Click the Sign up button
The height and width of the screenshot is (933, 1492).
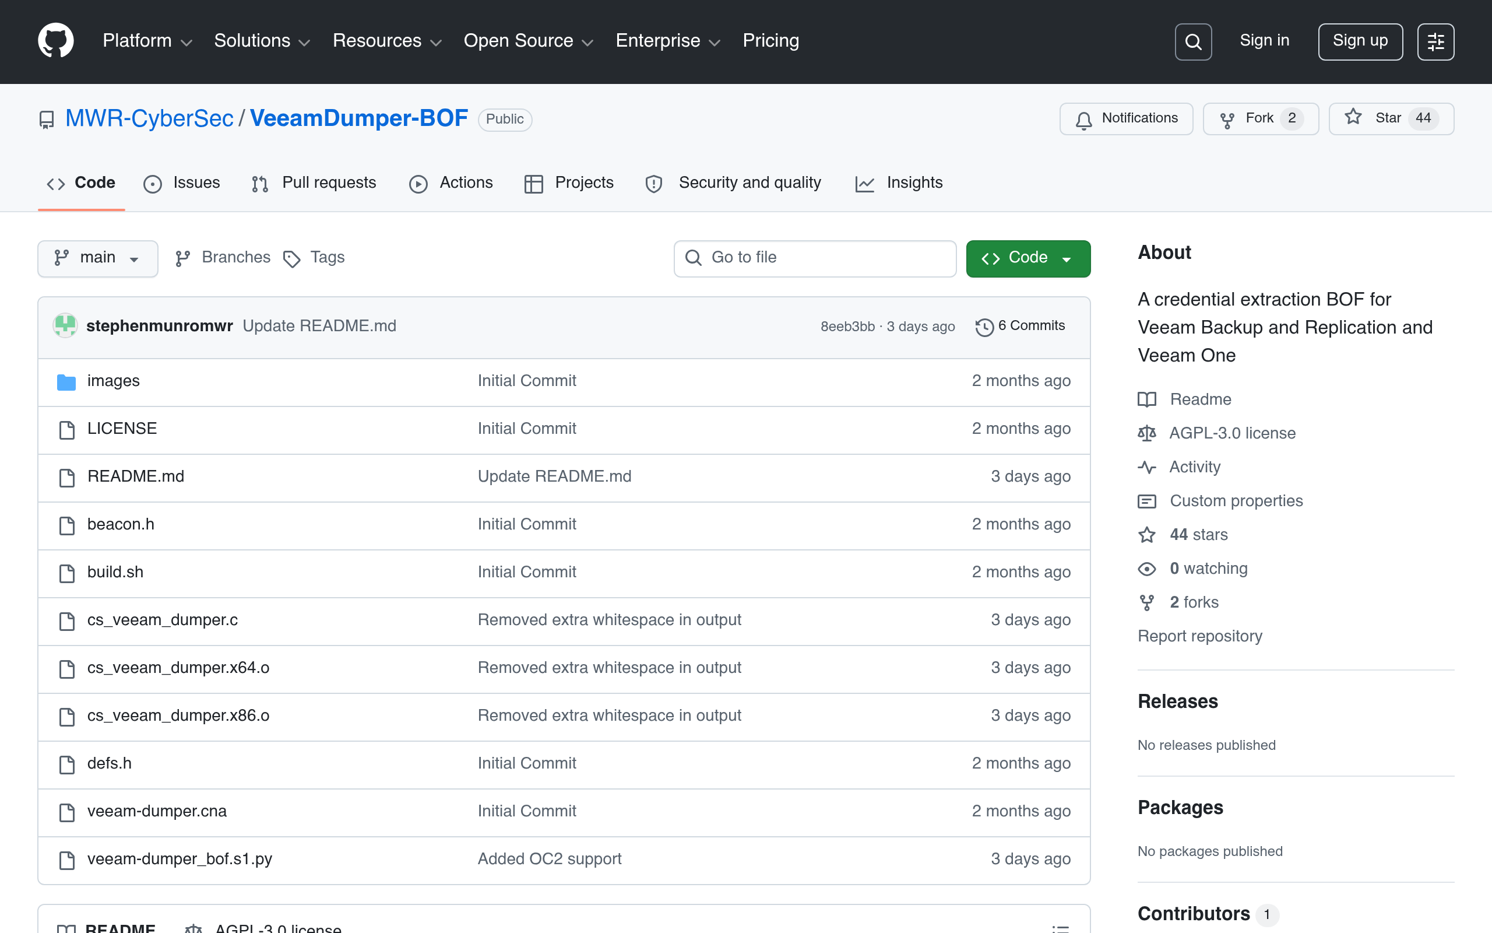[1360, 41]
